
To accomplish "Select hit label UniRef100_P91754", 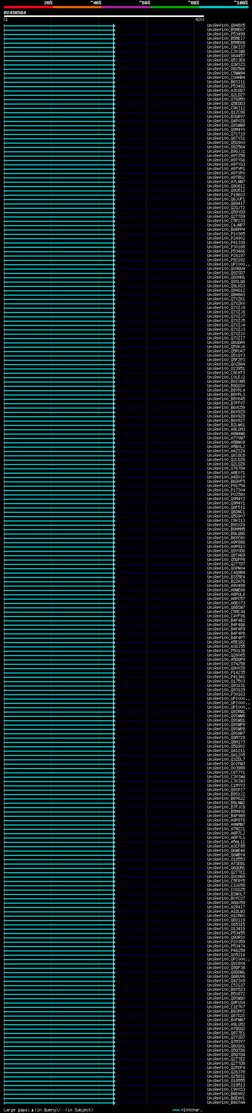I will (x=226, y=486).
